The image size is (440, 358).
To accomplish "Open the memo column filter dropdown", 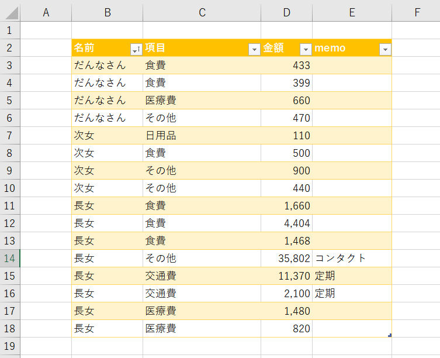I will [385, 50].
